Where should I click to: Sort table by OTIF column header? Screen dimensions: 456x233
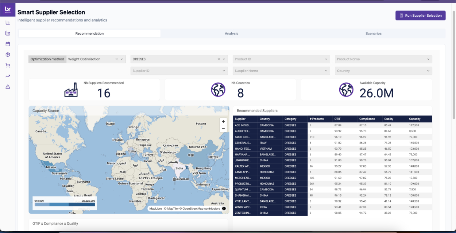345,119
